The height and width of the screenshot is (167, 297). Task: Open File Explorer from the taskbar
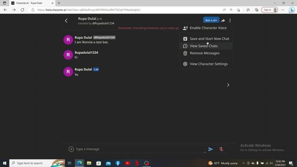pos(89,163)
